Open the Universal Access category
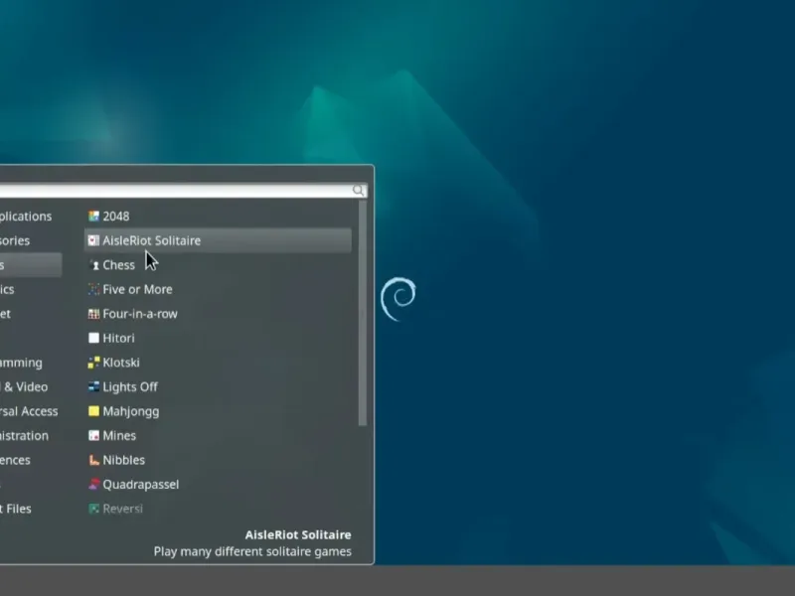This screenshot has width=795, height=596. coord(31,411)
